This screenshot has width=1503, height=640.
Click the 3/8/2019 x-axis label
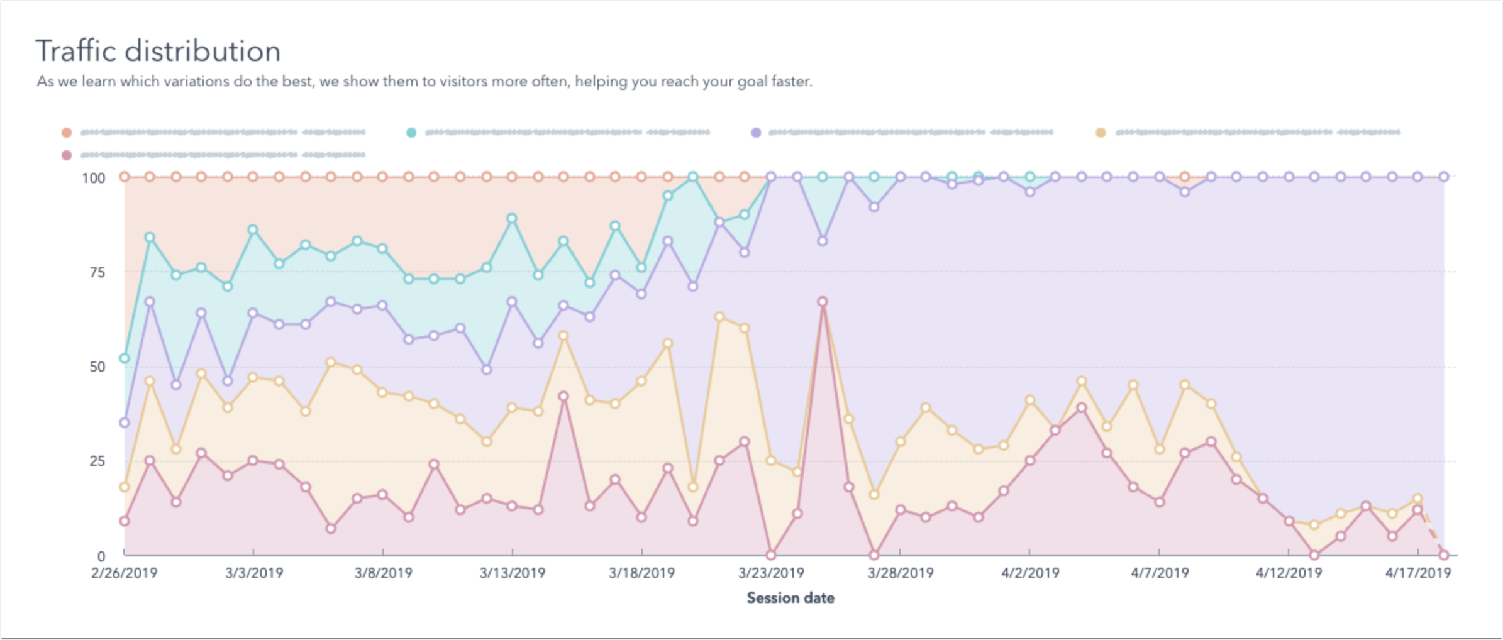click(383, 573)
